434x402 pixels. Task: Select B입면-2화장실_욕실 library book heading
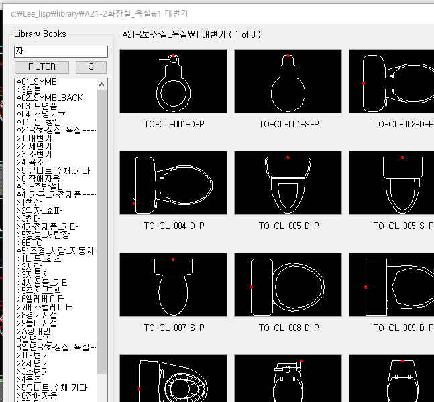tap(56, 347)
